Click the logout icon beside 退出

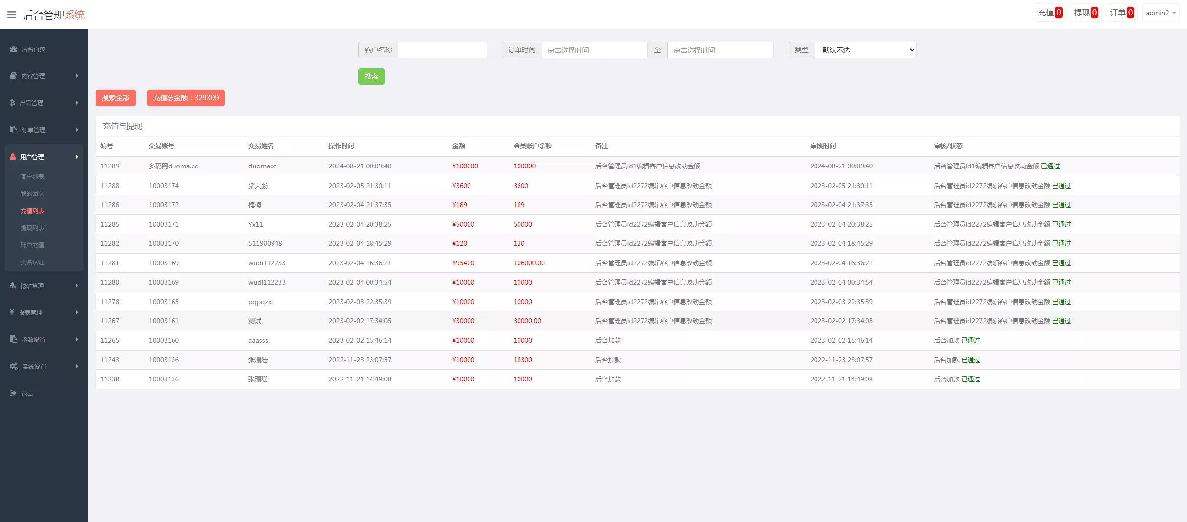[x=13, y=393]
